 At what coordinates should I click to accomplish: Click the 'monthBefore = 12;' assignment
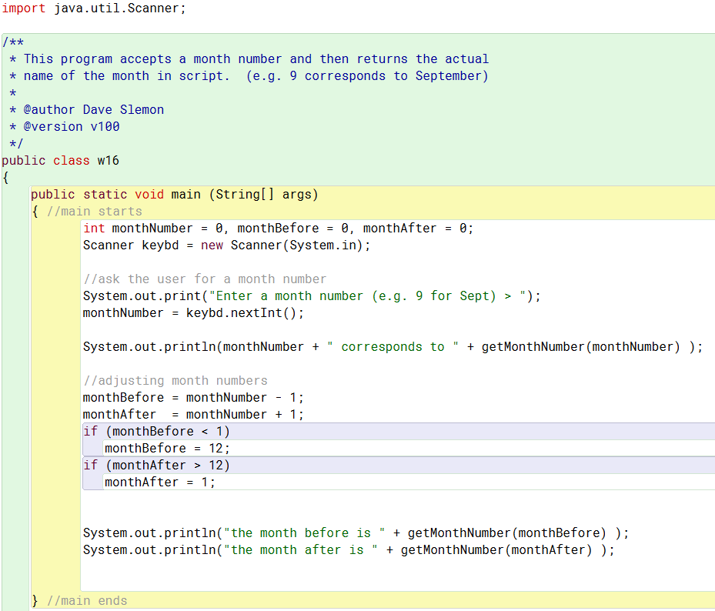167,449
